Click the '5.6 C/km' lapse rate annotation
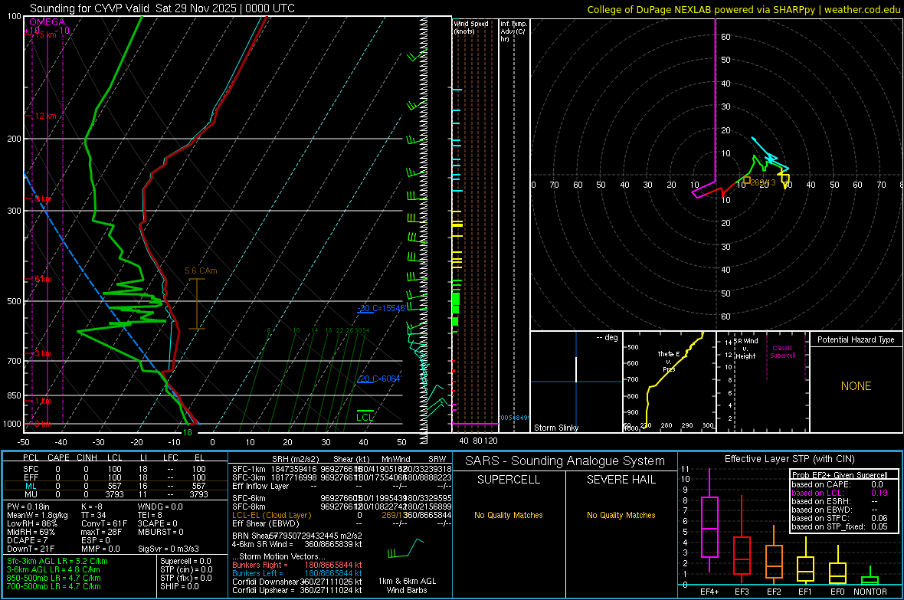This screenshot has height=600, width=904. point(201,270)
